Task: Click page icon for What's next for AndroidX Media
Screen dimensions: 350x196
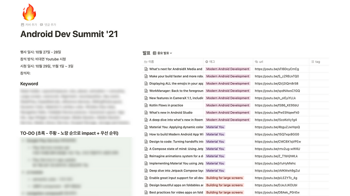Action: pos(146,69)
